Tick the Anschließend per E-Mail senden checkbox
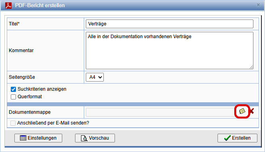The height and width of the screenshot is (152, 265). pos(13,123)
